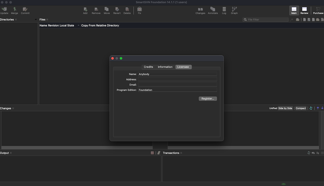This screenshot has height=186, width=324.
Task: Open the Commit tool
Action: (25, 10)
